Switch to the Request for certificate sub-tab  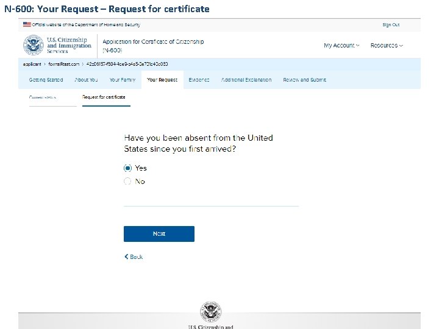(104, 97)
